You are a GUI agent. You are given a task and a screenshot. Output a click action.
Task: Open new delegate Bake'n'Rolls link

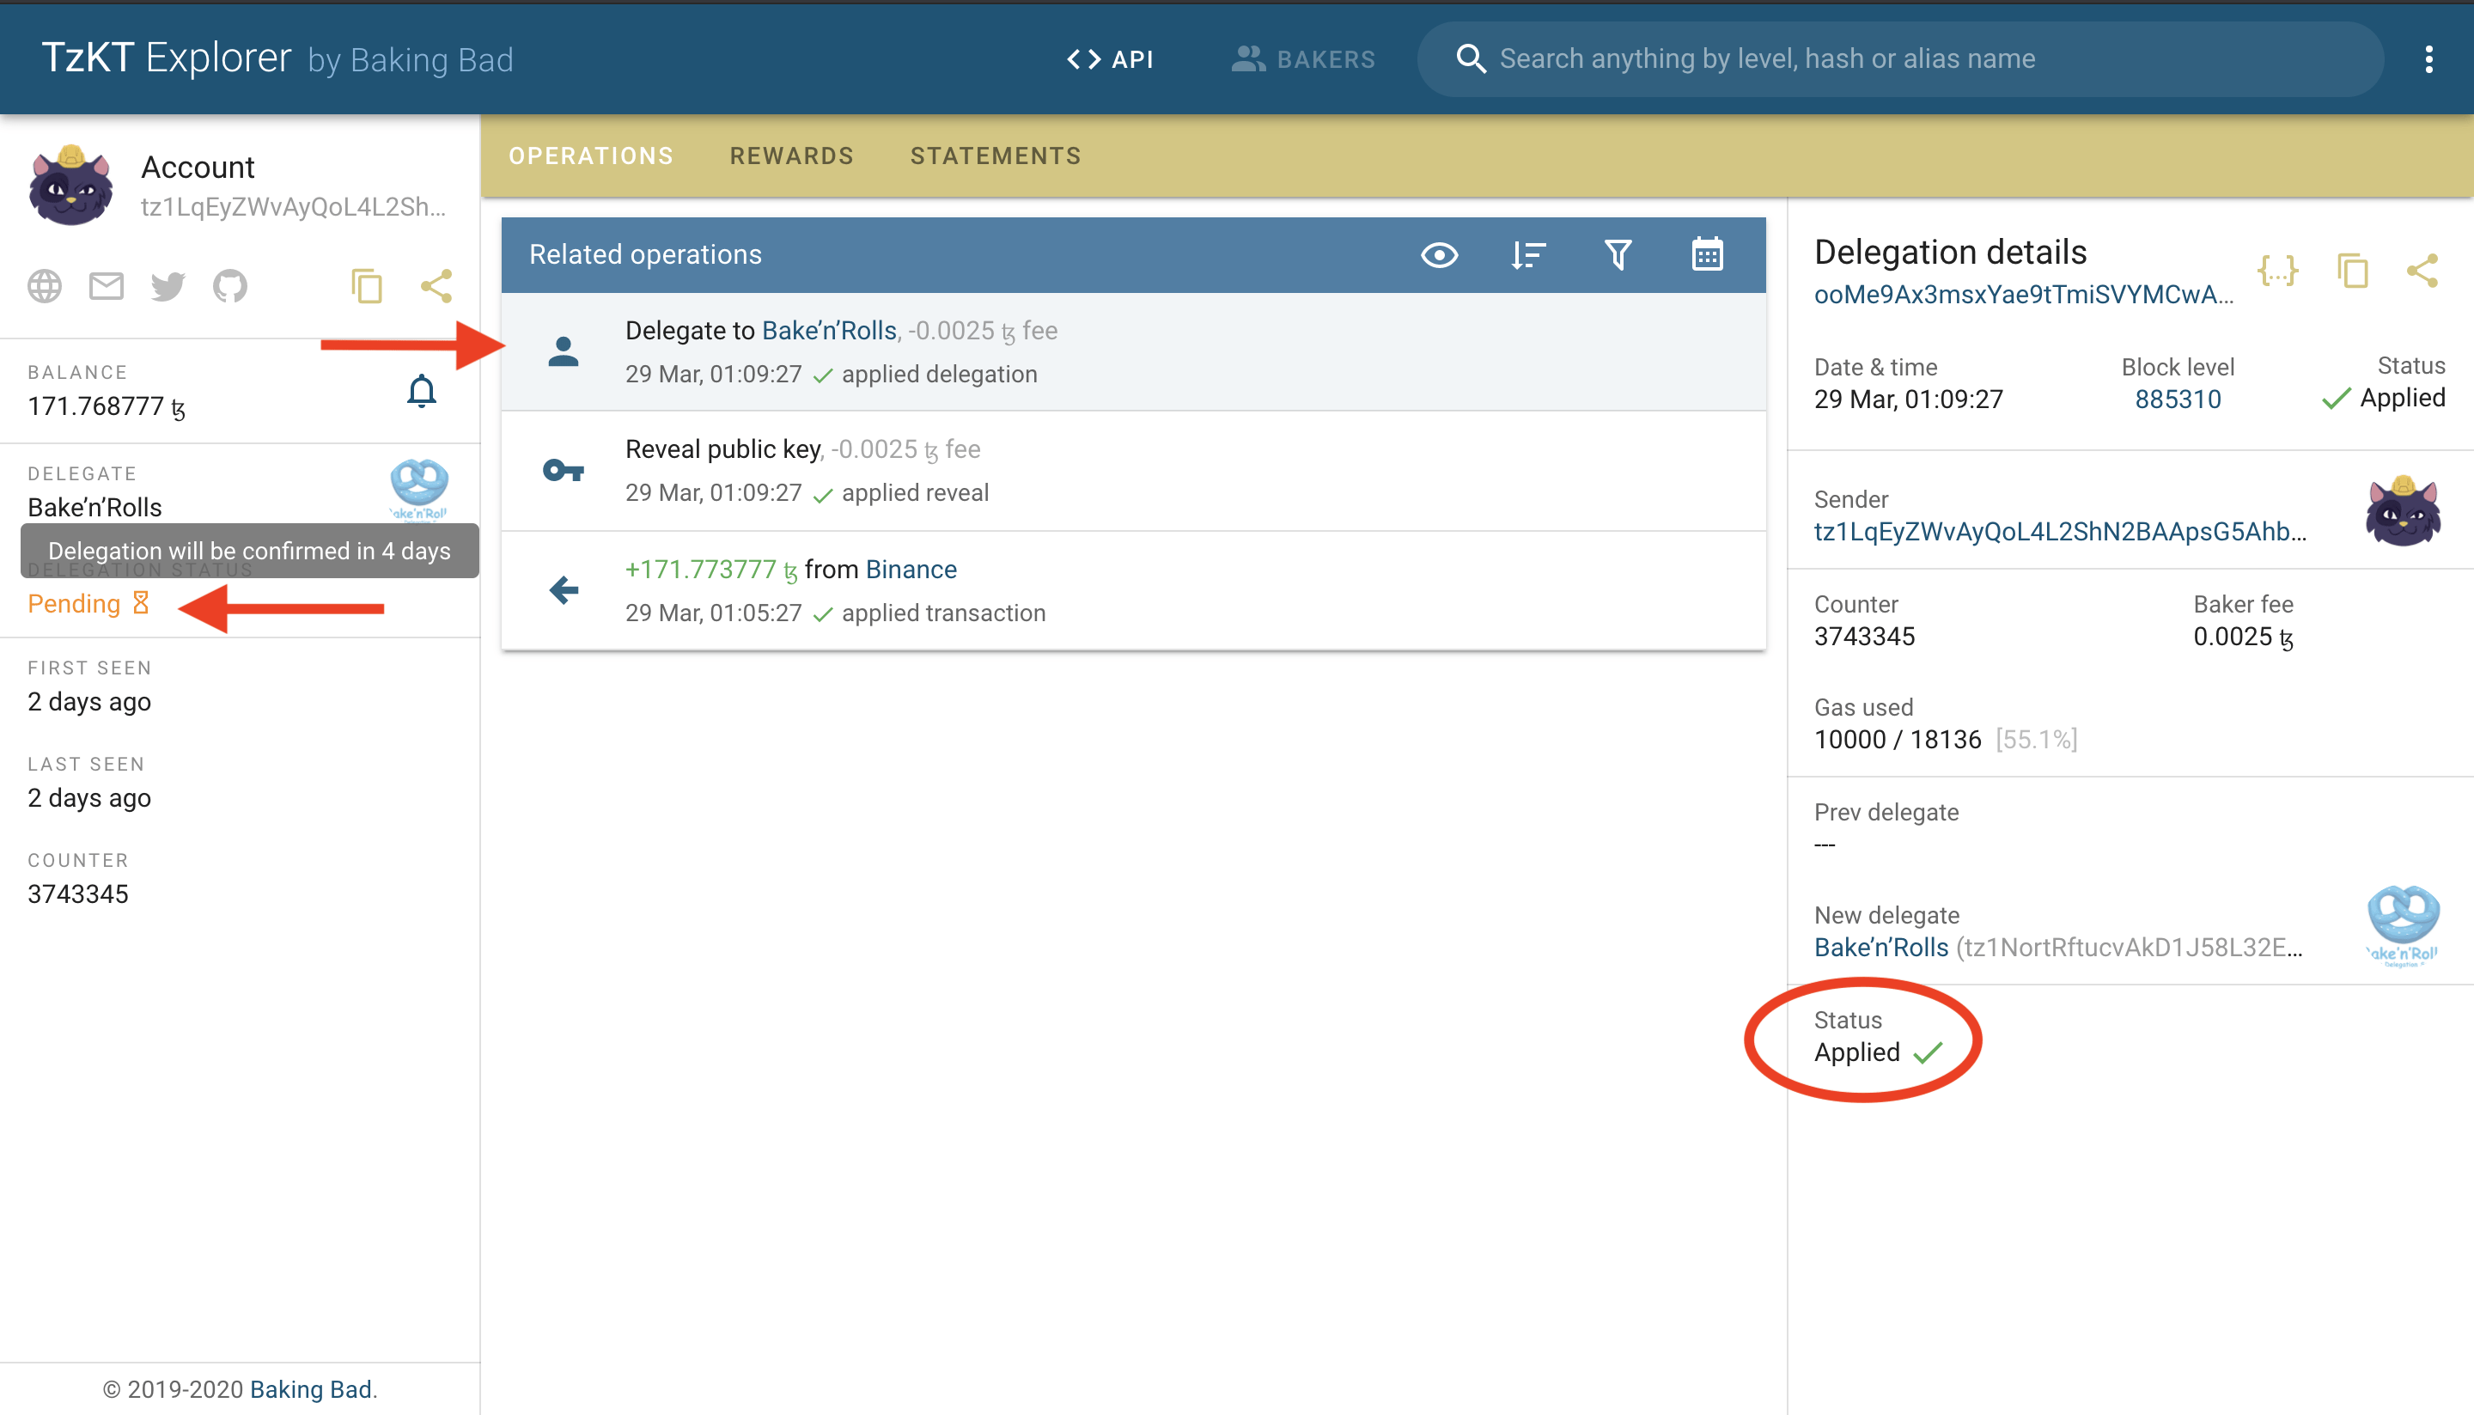click(1881, 948)
